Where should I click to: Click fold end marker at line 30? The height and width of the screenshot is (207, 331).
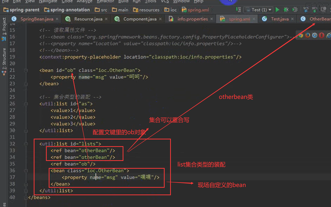(26, 131)
